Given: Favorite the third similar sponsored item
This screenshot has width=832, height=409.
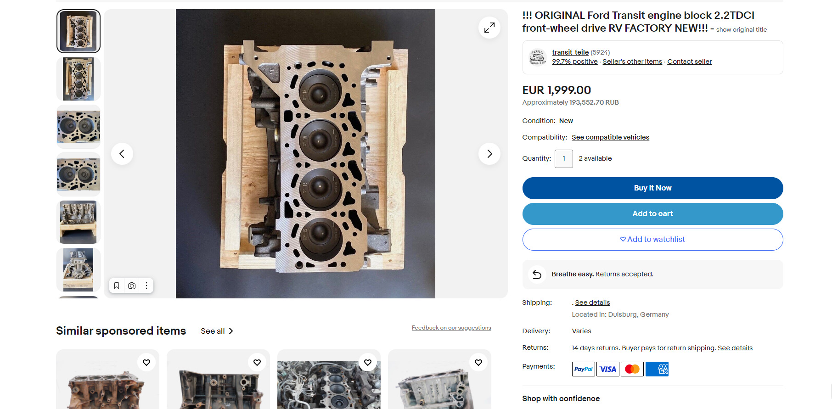Looking at the screenshot, I should click(x=368, y=363).
